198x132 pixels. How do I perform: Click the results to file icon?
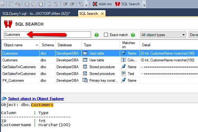click(40, 4)
